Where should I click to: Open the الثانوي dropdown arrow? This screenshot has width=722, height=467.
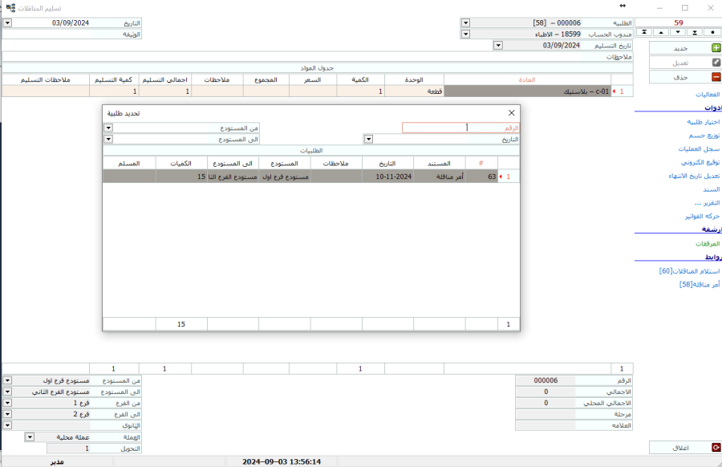[7, 425]
